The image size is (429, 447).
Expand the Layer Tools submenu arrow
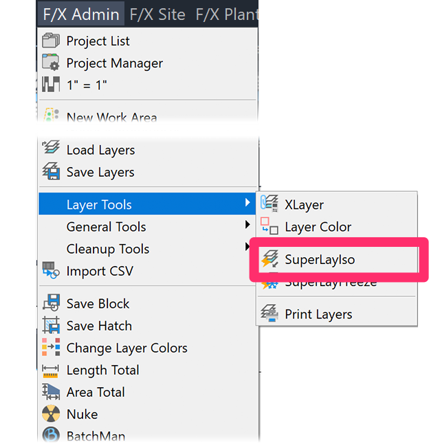[247, 204]
